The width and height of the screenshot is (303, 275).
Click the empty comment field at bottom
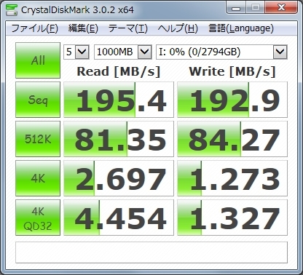click(151, 252)
